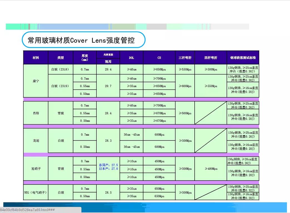
Task: Select the 旭硝子 material cell
Action: click(x=36, y=169)
